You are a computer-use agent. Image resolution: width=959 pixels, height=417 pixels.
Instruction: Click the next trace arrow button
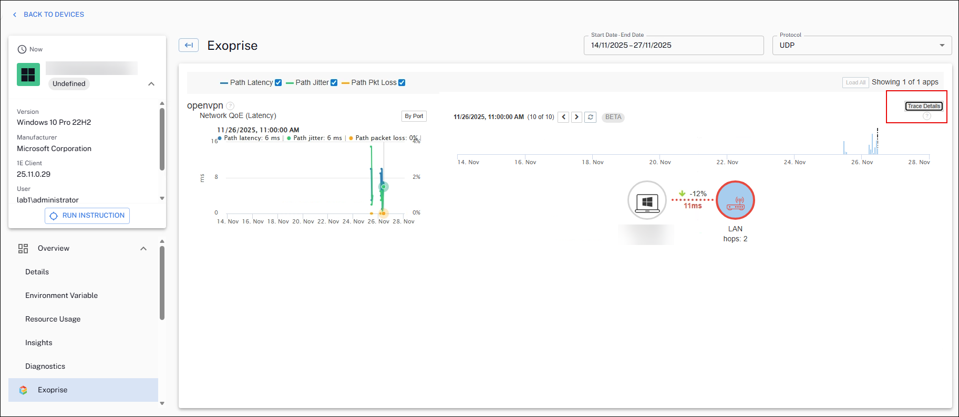click(576, 117)
